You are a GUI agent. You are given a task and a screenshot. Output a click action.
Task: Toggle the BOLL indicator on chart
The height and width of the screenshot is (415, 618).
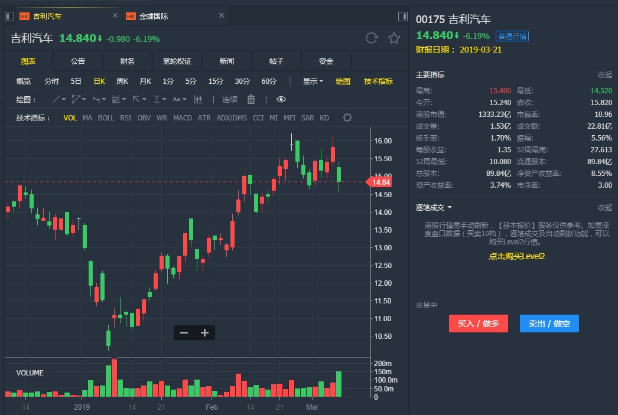(106, 118)
